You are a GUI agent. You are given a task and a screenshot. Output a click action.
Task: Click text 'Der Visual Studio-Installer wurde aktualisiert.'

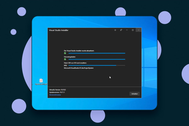tap(79, 51)
